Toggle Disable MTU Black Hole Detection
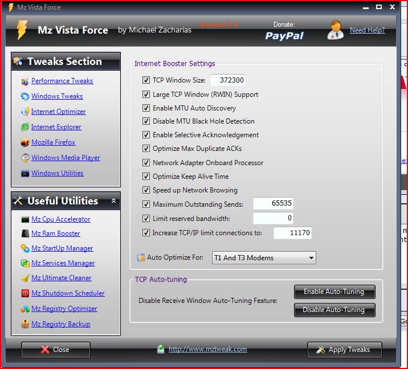 point(146,121)
